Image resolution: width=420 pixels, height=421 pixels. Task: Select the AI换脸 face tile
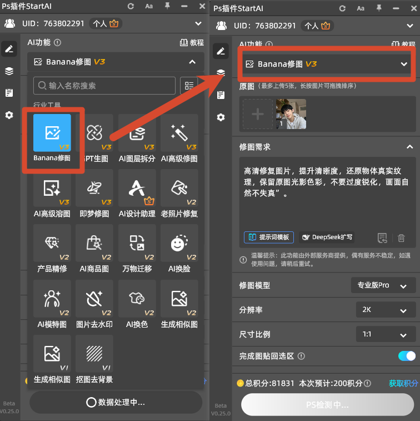click(179, 243)
